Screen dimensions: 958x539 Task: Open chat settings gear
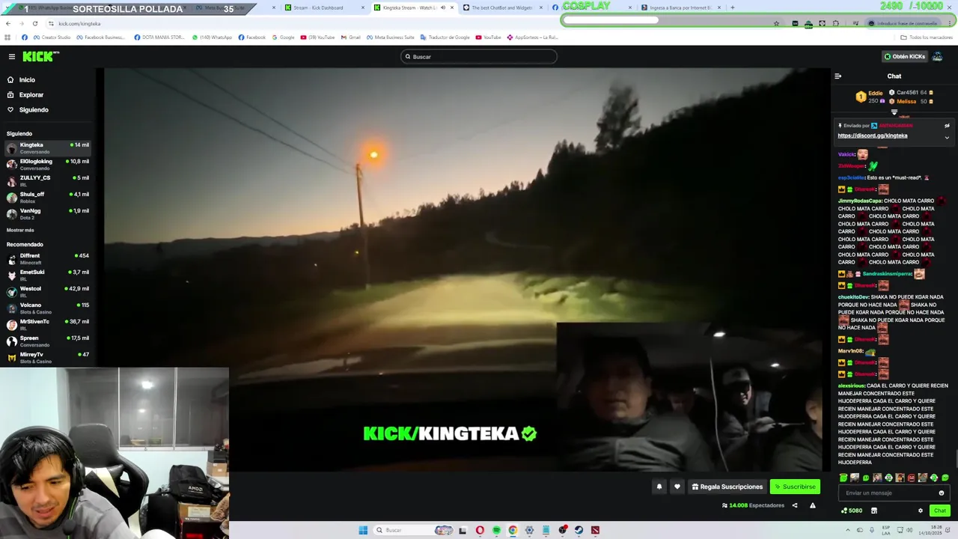[921, 511]
